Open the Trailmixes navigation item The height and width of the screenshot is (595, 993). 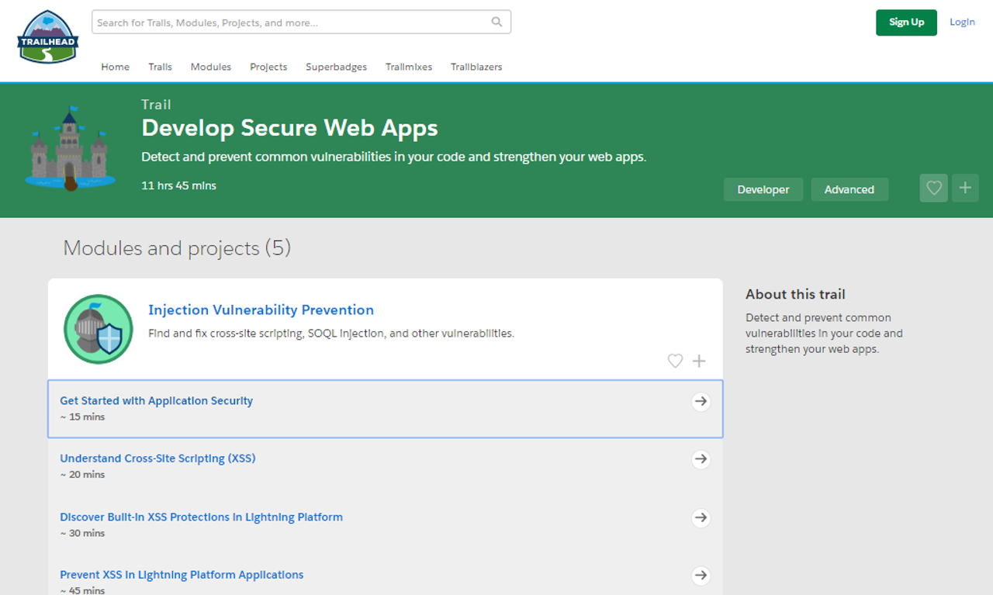[409, 67]
